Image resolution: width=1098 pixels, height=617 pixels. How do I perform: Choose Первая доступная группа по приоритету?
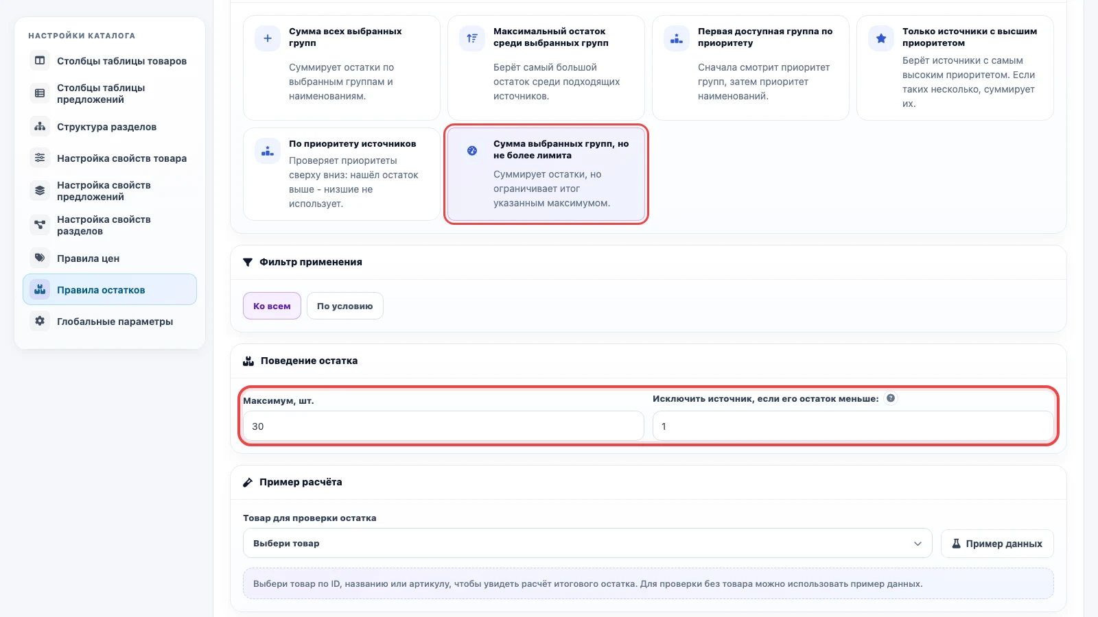click(x=751, y=68)
